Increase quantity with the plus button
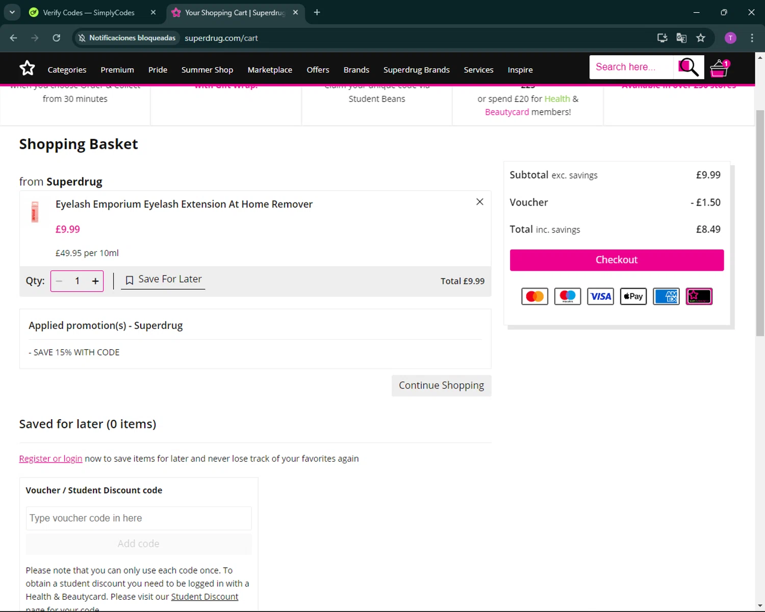This screenshot has height=612, width=765. coord(95,281)
